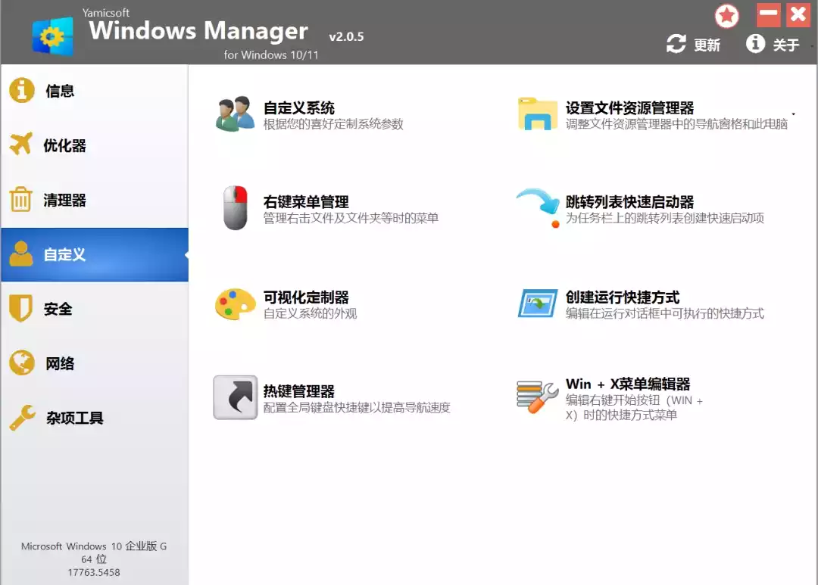The height and width of the screenshot is (585, 818).
Task: Open the 关于 about button
Action: [773, 45]
